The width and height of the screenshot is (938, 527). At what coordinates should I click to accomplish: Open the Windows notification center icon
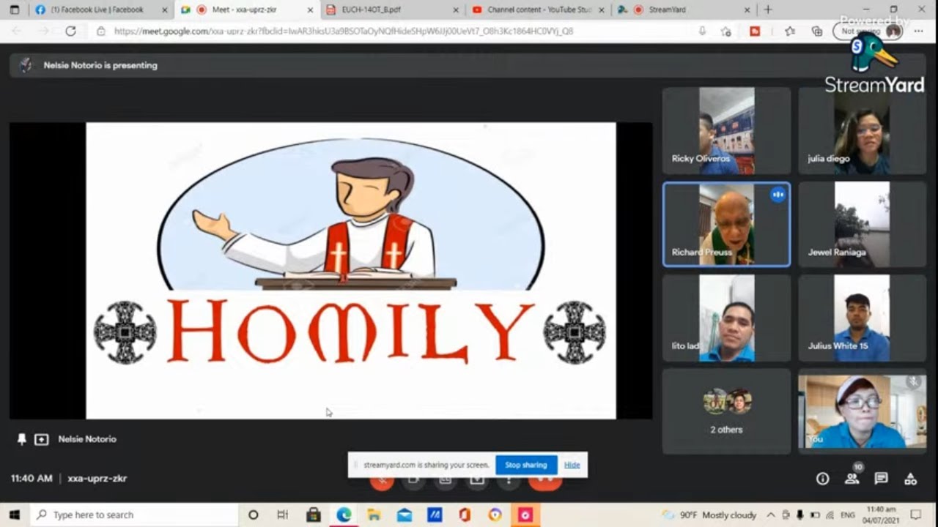[x=915, y=515]
